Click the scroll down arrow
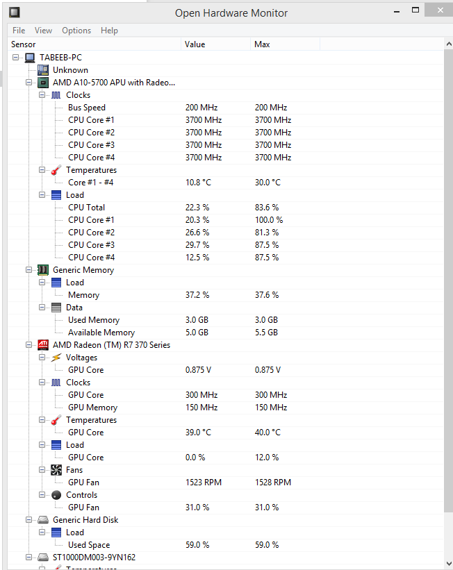 [x=449, y=564]
